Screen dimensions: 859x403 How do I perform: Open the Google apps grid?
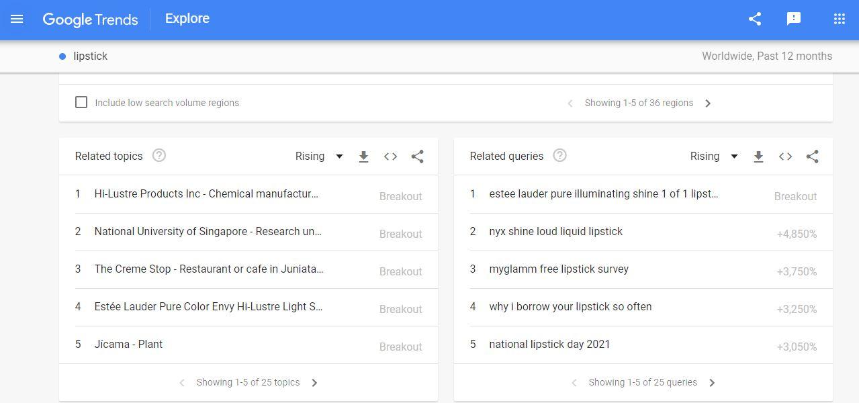[839, 19]
